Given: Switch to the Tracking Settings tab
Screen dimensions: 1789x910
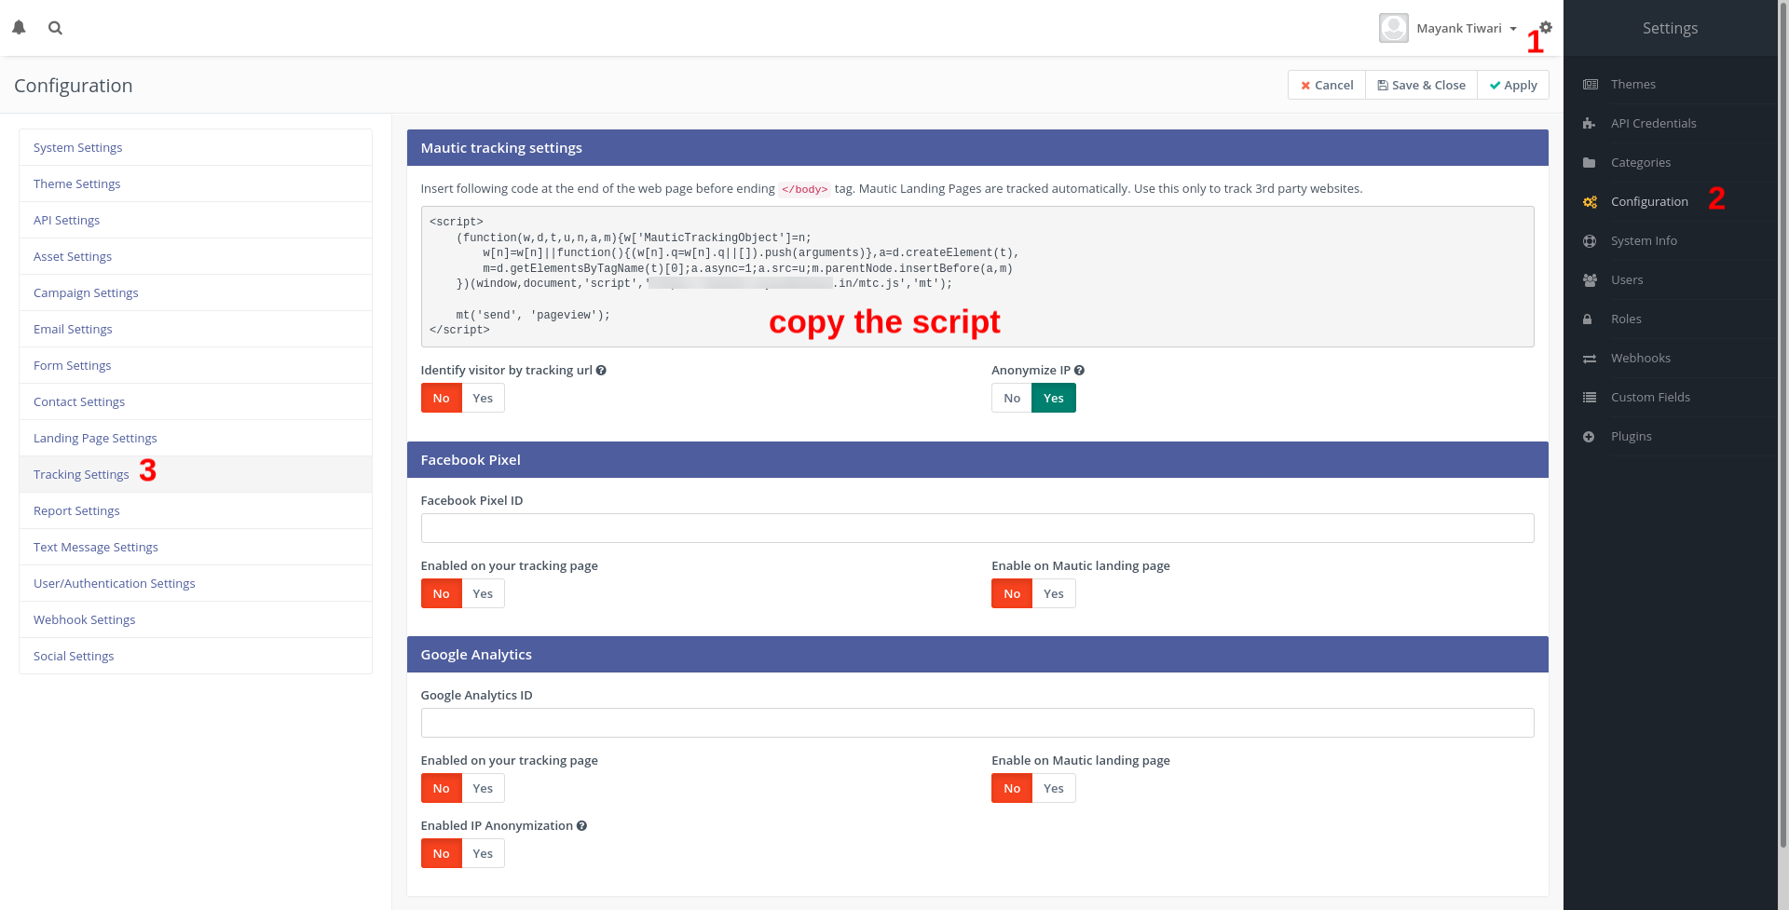Looking at the screenshot, I should 81,474.
